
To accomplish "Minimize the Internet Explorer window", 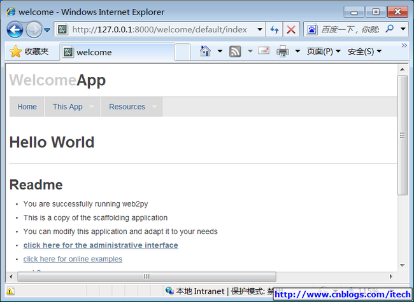I will click(x=354, y=12).
